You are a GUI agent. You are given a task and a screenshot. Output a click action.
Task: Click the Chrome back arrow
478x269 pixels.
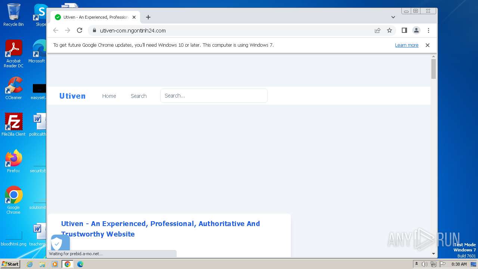[56, 31]
